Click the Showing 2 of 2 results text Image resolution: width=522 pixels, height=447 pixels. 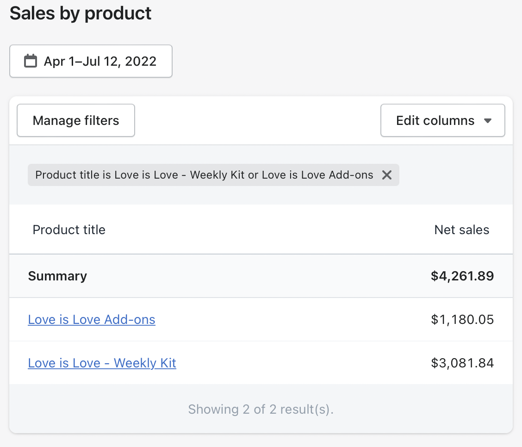pyautogui.click(x=261, y=409)
